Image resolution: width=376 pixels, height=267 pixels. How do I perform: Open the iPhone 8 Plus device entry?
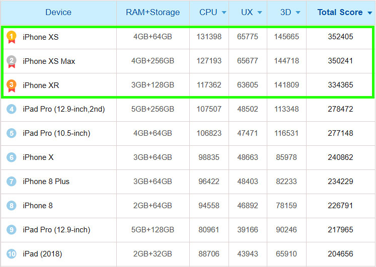(x=46, y=182)
